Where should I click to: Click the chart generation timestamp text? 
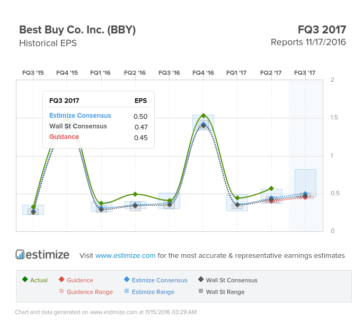[x=106, y=312]
